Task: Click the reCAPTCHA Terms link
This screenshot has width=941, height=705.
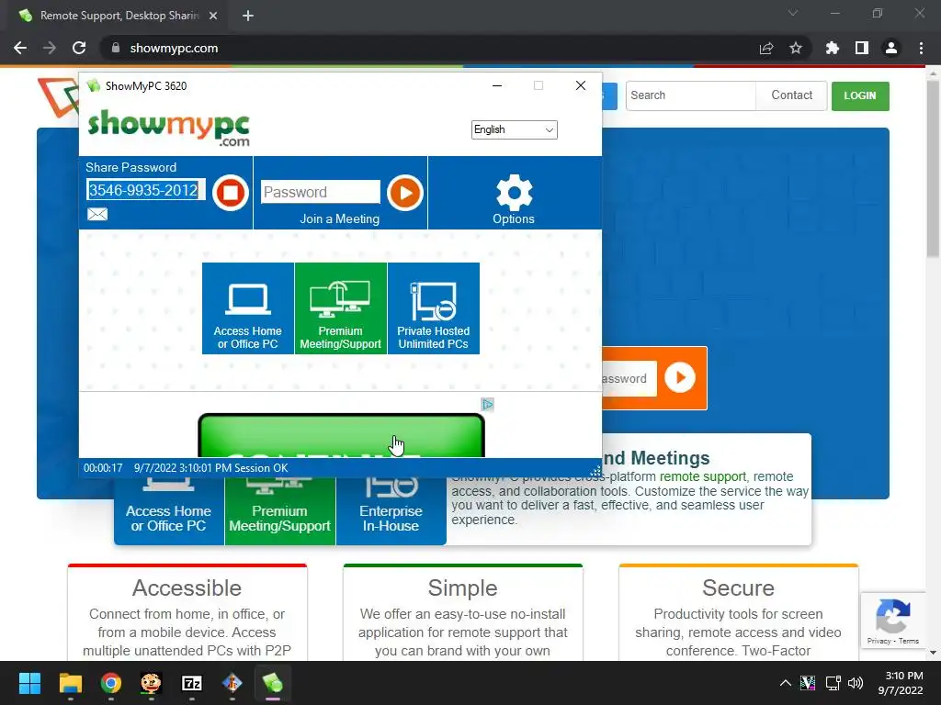Action: coord(909,641)
